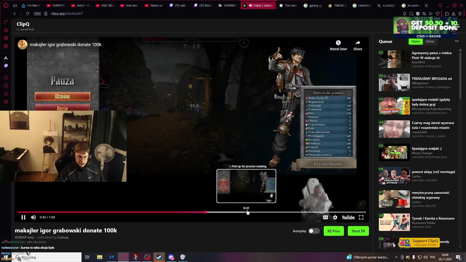Viewport: 466px width, 262px height.
Task: Switch to the CHRYSTA browser tab
Action: pyautogui.click(x=56, y=5)
